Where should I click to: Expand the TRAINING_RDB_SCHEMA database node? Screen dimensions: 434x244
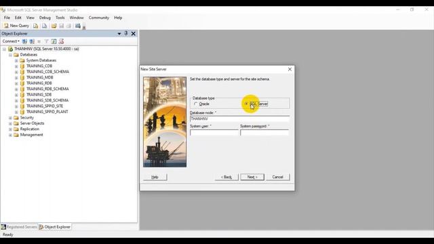[x=16, y=89]
